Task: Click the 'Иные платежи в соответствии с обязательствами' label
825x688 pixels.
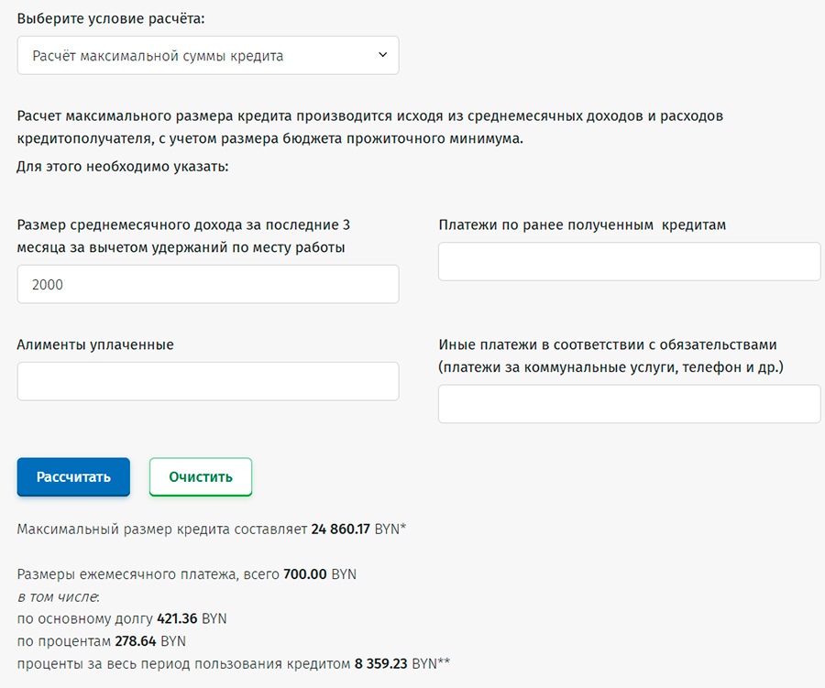Action: [x=608, y=344]
